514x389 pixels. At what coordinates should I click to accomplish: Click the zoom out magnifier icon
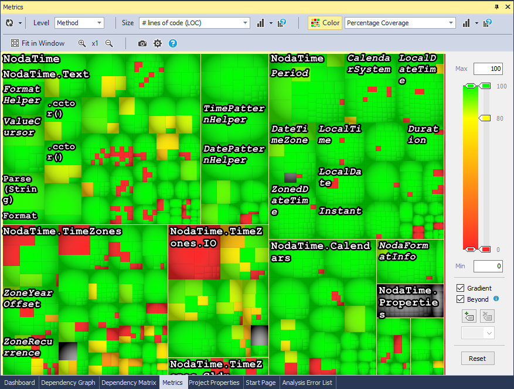pos(109,43)
